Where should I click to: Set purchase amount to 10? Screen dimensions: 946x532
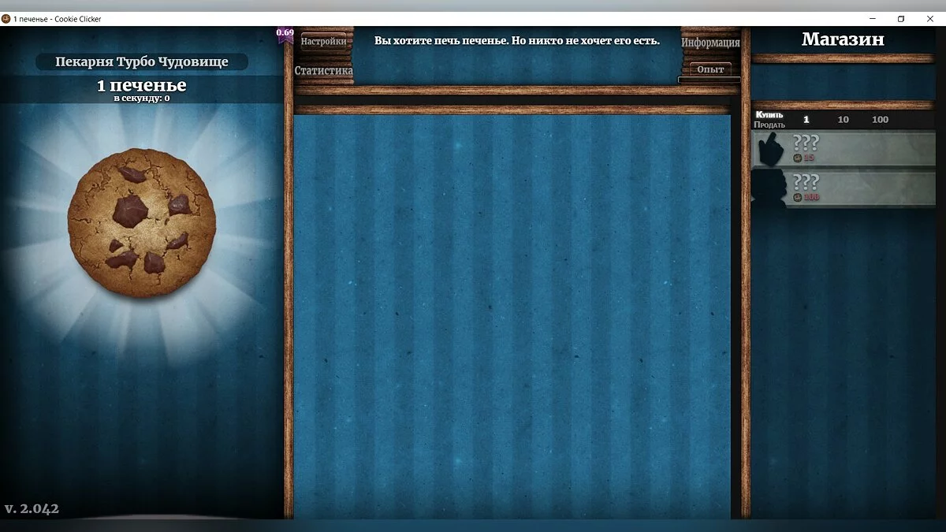844,120
